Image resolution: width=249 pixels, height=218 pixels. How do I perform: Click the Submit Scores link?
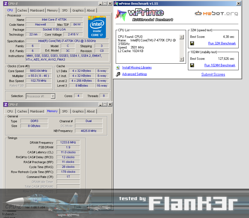[213, 75]
